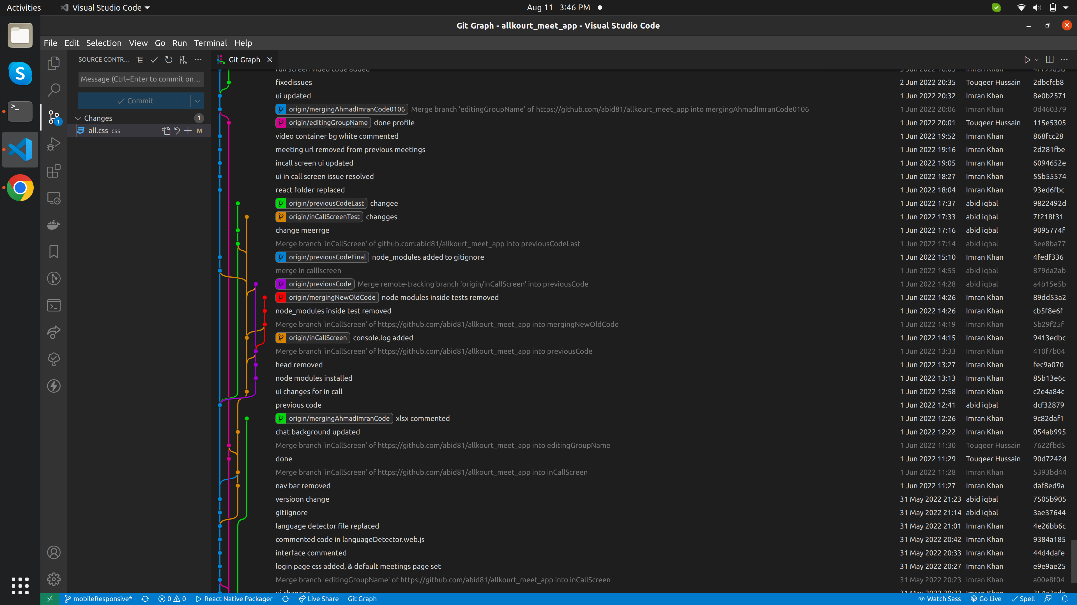Viewport: 1077px width, 605px height.
Task: Click Go Live in status bar
Action: pos(986,599)
